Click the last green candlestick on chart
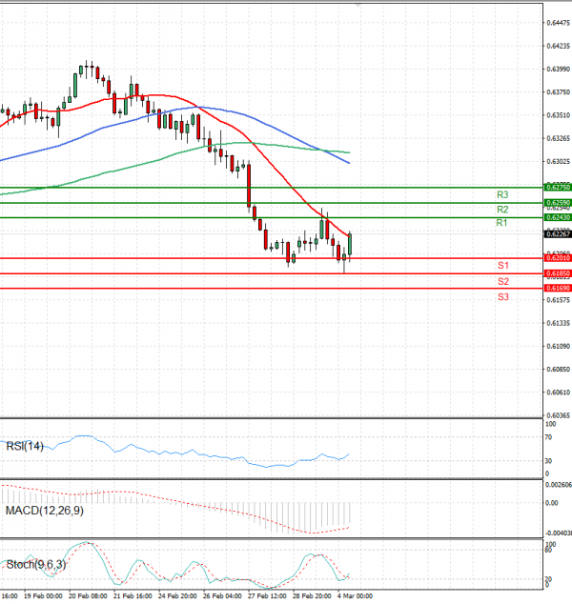This screenshot has width=572, height=604. [350, 245]
